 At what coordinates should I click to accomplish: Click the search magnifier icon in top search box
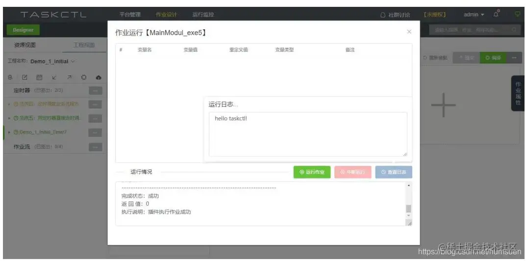[514, 30]
